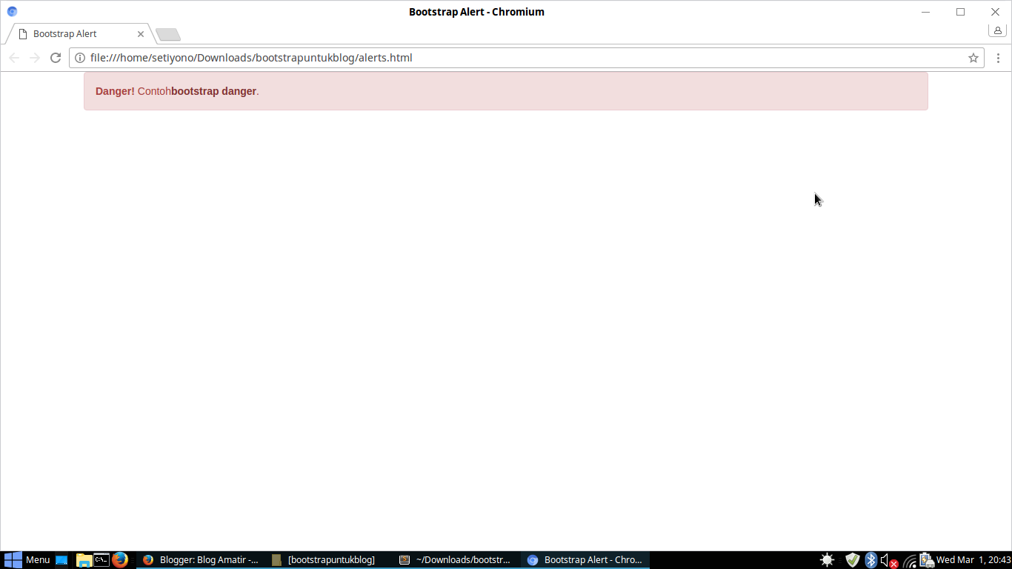Minimize the Chromium window
The height and width of the screenshot is (569, 1012).
tap(925, 12)
